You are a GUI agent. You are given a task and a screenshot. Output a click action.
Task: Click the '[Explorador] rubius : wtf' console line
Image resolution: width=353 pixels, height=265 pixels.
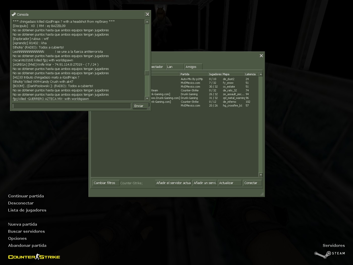point(31,39)
